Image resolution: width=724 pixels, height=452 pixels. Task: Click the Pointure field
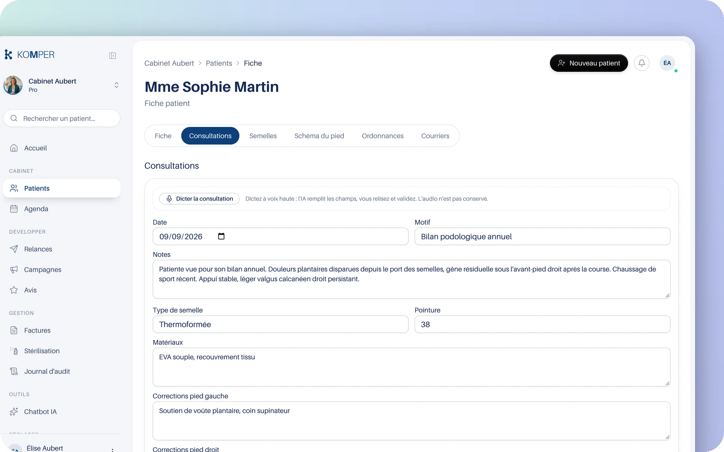pos(543,324)
